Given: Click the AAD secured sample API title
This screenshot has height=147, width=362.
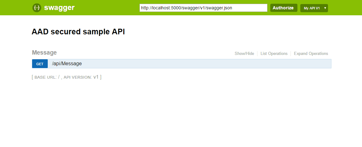Looking at the screenshot, I should 78,32.
